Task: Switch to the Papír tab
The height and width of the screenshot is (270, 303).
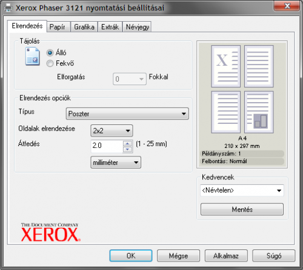Action: 59,27
